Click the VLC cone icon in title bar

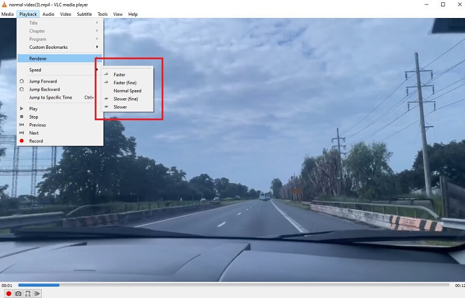pos(4,5)
